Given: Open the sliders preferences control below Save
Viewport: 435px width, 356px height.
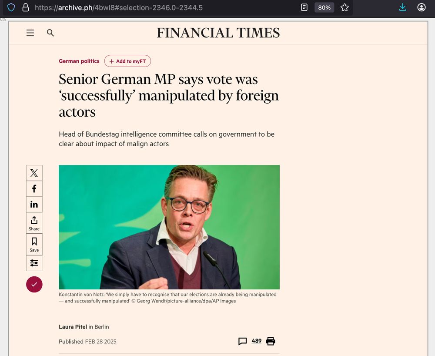Looking at the screenshot, I should click(x=34, y=263).
